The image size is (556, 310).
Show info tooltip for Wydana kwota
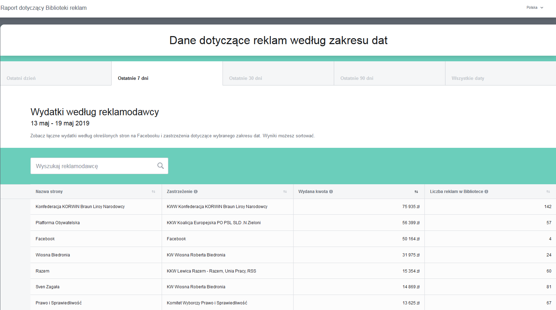point(331,192)
